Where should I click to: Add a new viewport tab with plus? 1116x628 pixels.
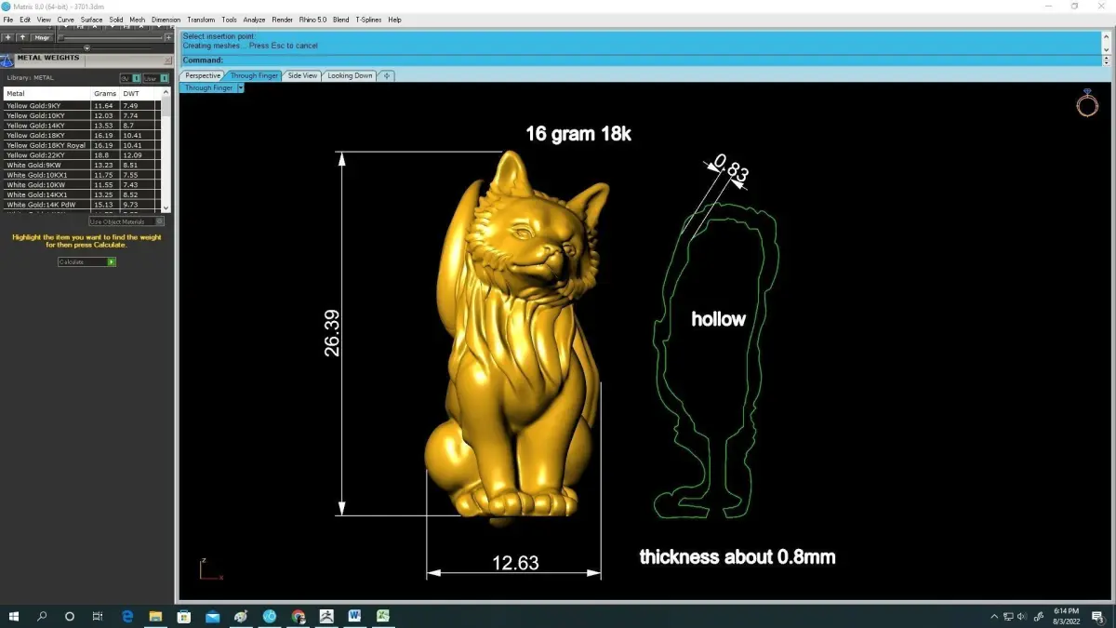(x=386, y=75)
